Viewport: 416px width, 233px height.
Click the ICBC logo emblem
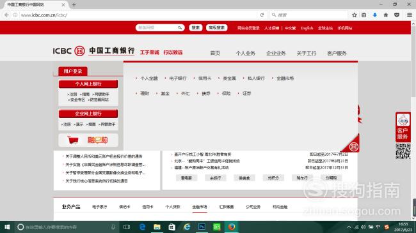pyautogui.click(x=79, y=51)
